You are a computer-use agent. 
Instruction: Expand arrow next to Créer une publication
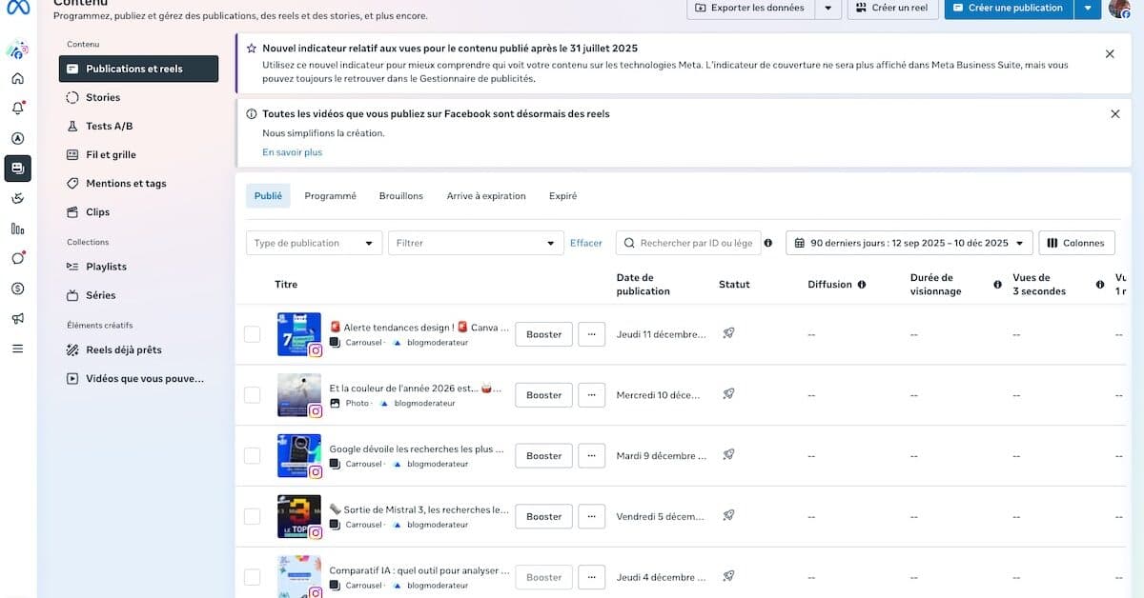[1088, 9]
